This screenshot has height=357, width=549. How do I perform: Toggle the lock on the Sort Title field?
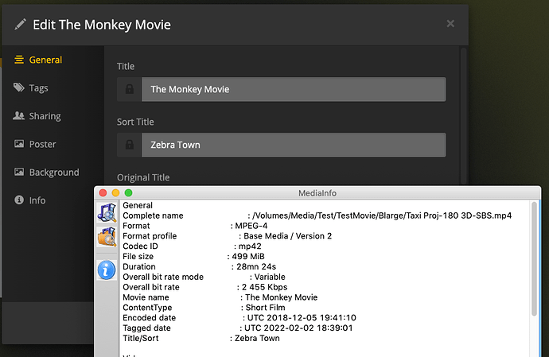click(129, 145)
